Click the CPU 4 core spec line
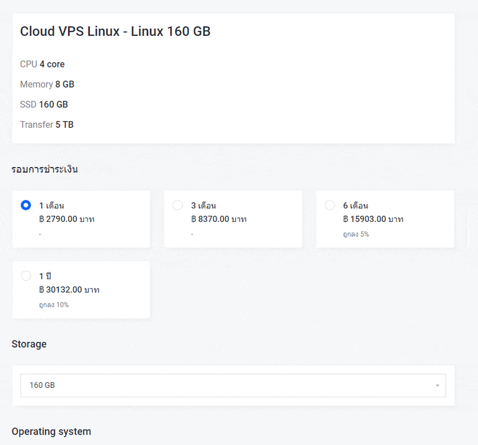 (42, 64)
